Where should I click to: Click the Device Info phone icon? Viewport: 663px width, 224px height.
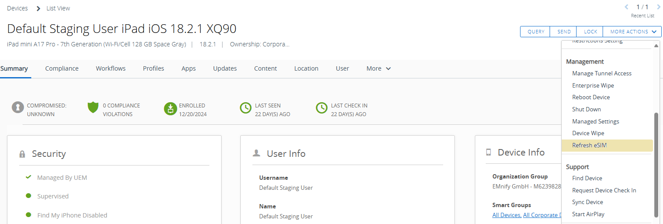(488, 153)
